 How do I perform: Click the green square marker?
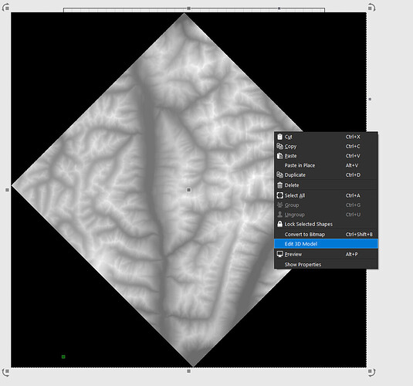pos(63,357)
